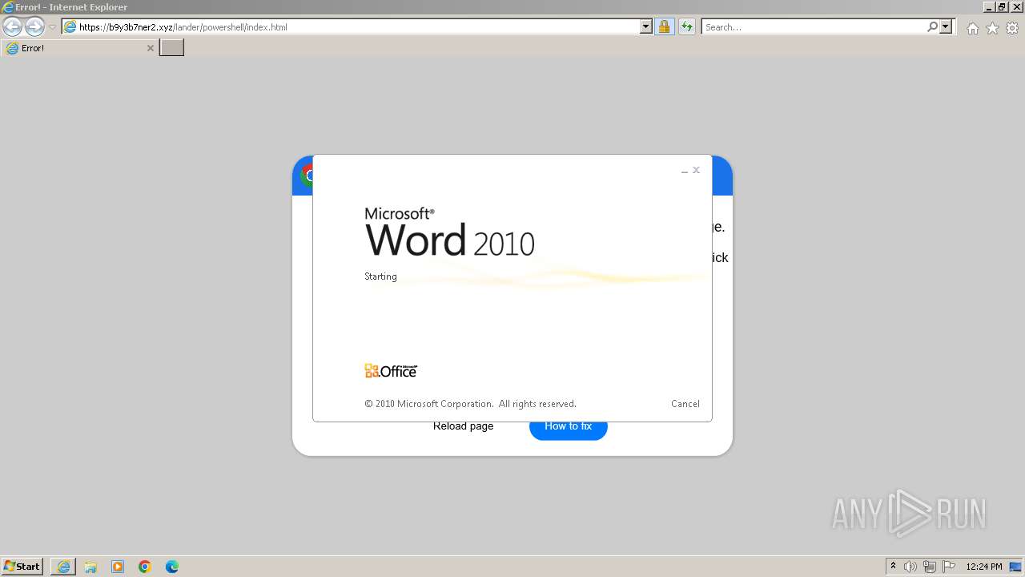This screenshot has width=1025, height=577.
Task: Cancel the Word 2010 startup
Action: tap(685, 404)
